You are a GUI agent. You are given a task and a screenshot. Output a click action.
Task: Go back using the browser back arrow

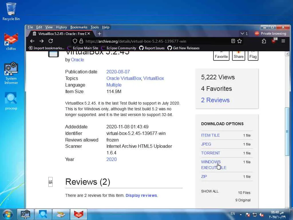(32, 41)
